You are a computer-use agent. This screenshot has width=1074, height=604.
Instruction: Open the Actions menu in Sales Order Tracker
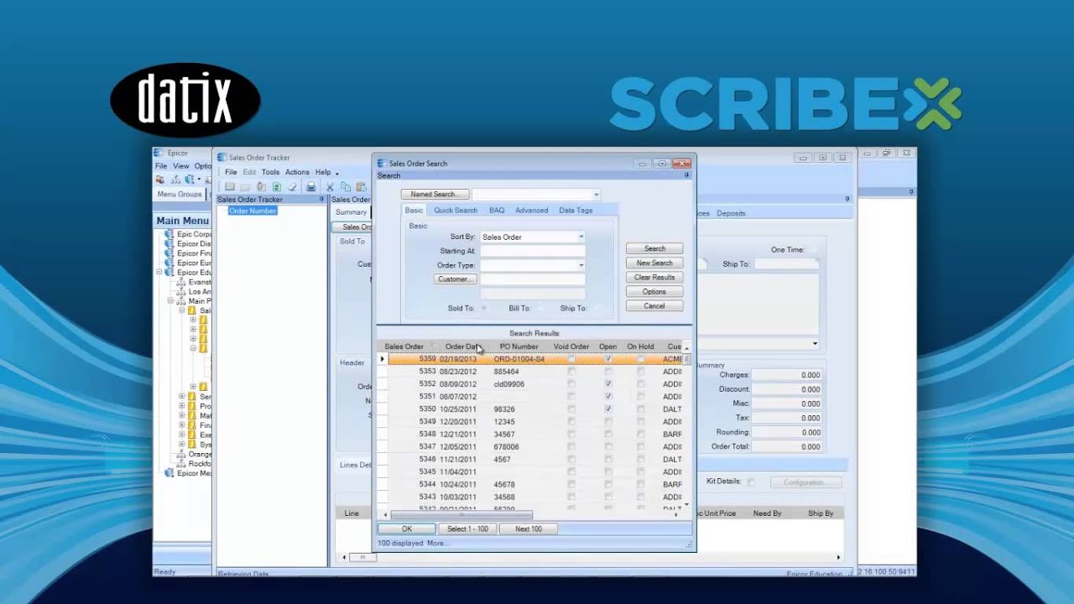297,172
